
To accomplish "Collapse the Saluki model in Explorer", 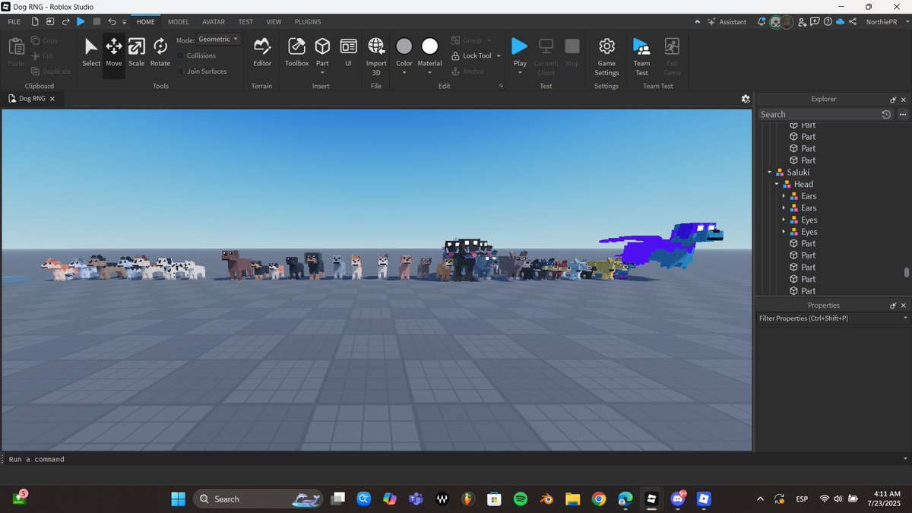I will click(x=770, y=173).
